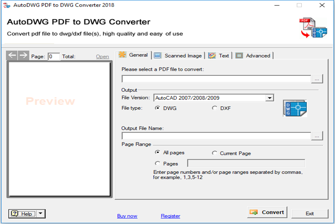Image resolution: width=335 pixels, height=224 pixels.
Task: Click the PDF to DWG logo icon in the header
Action: click(x=313, y=28)
